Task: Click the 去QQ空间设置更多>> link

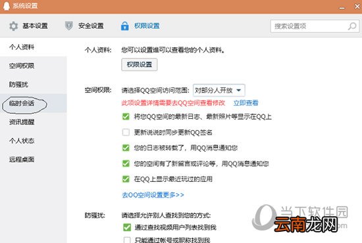Action: click(x=153, y=195)
